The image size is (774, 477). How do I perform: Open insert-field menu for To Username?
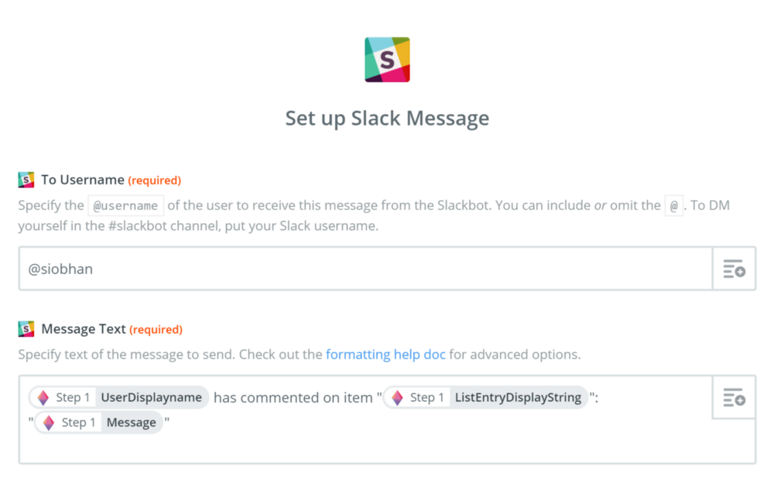coord(734,269)
